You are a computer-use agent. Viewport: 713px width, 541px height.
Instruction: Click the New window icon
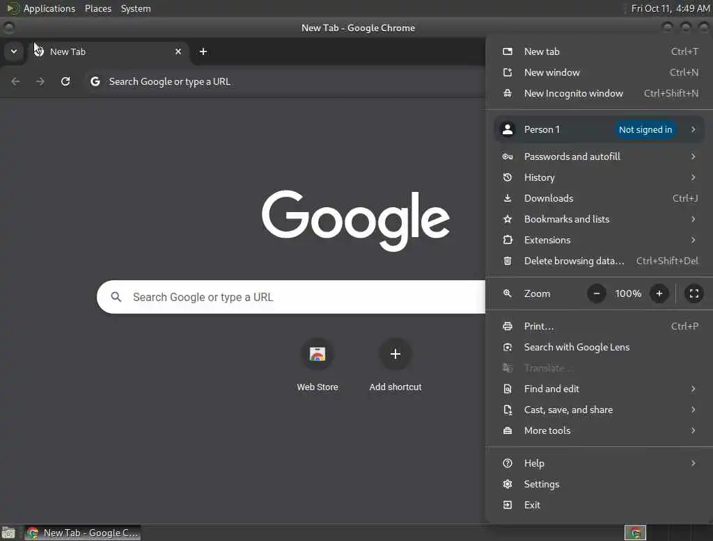click(x=508, y=72)
